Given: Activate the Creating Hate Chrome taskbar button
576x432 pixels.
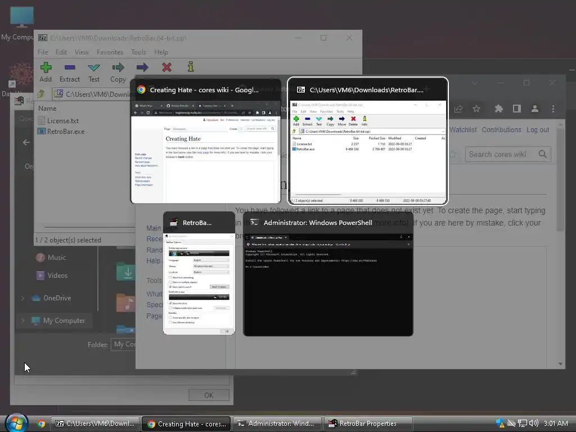Looking at the screenshot, I should coord(186,424).
